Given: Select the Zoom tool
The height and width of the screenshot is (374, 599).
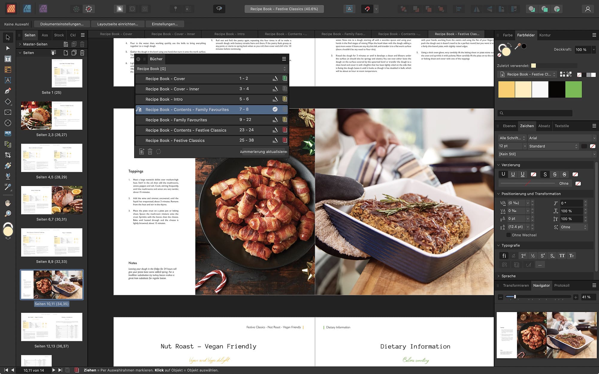Looking at the screenshot, I should click(x=8, y=213).
